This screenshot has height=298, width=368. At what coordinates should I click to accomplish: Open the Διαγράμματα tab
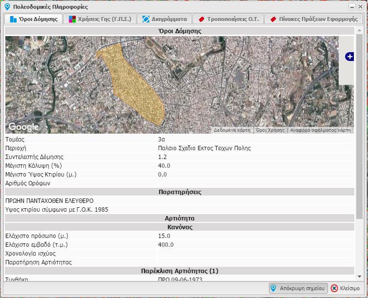tap(164, 19)
